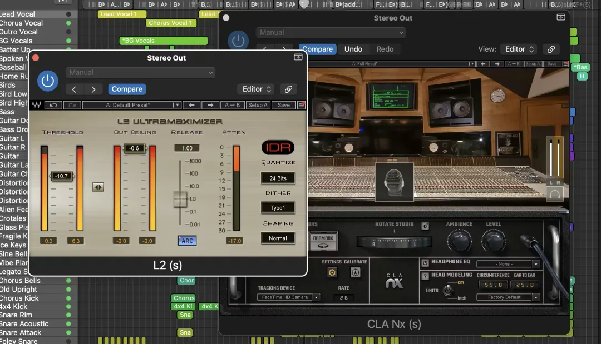This screenshot has width=601, height=344.
Task: Toggle Headphone EQ power button
Action: point(425,263)
